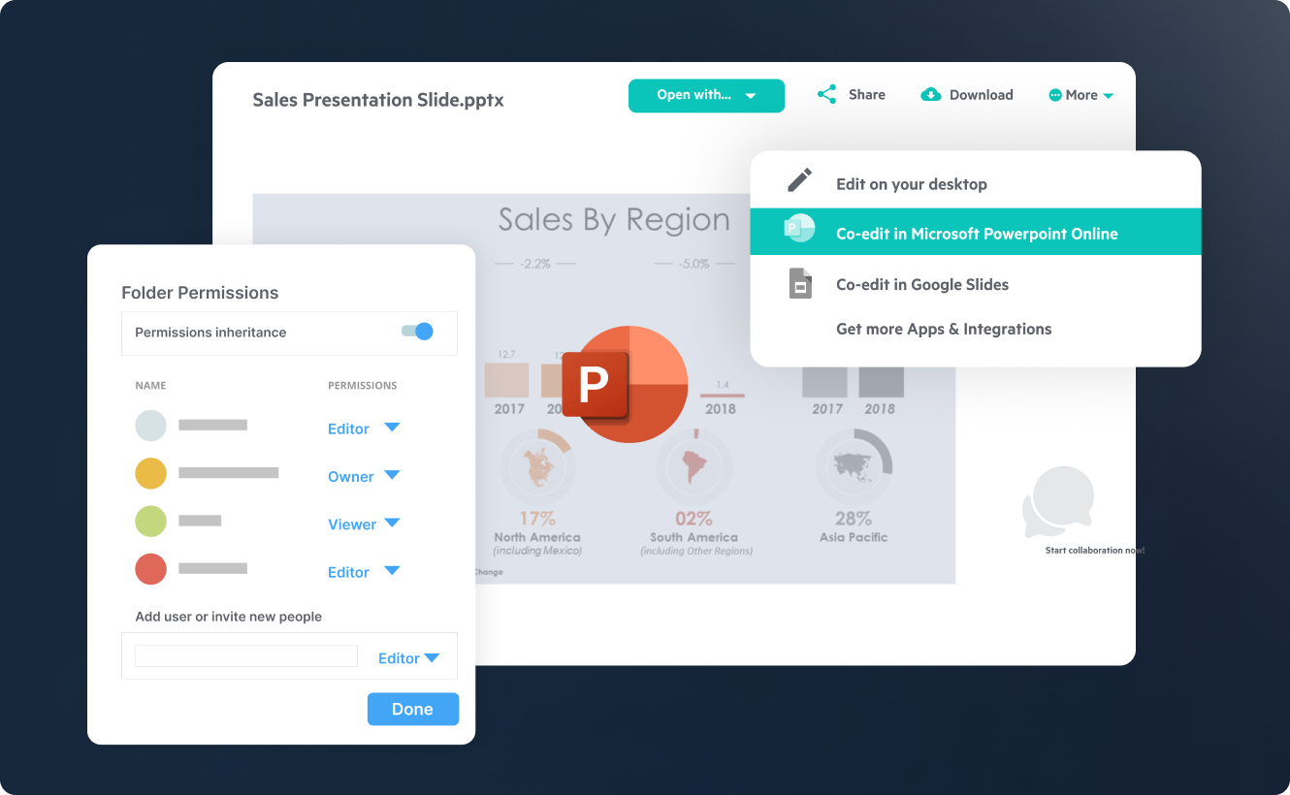Click the collaboration chat bubble icon
Viewport: 1290px width, 795px height.
[1057, 499]
